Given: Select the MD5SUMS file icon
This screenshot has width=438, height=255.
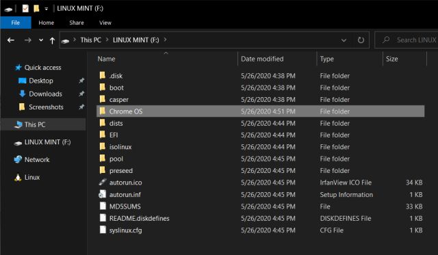Looking at the screenshot, I should coord(103,206).
